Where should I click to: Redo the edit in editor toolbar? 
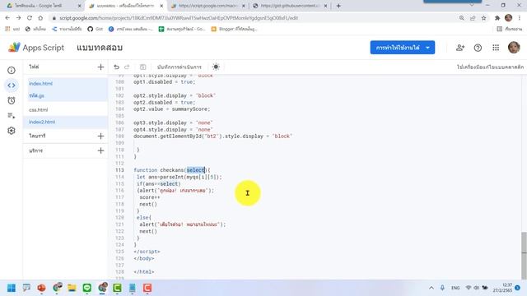(127, 67)
